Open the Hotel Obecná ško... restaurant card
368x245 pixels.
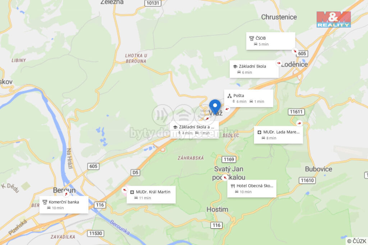tap(252, 189)
